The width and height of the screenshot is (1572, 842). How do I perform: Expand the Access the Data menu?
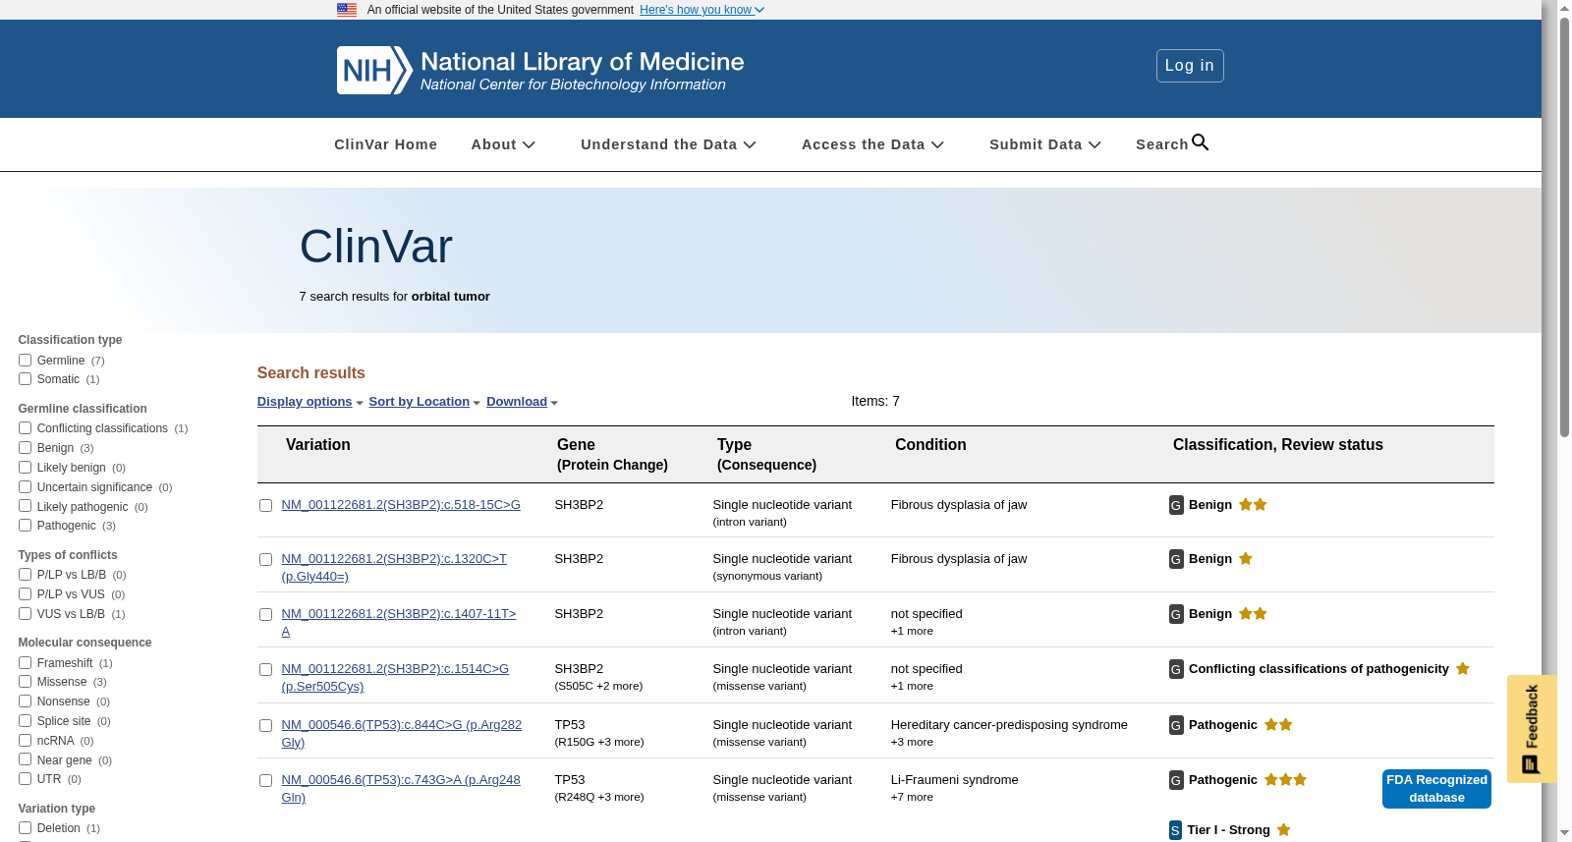(872, 144)
